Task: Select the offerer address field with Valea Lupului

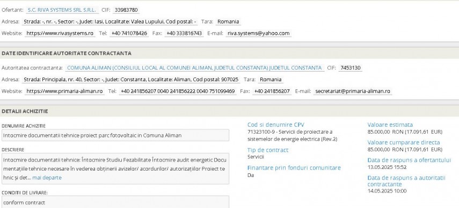Action: (x=110, y=21)
